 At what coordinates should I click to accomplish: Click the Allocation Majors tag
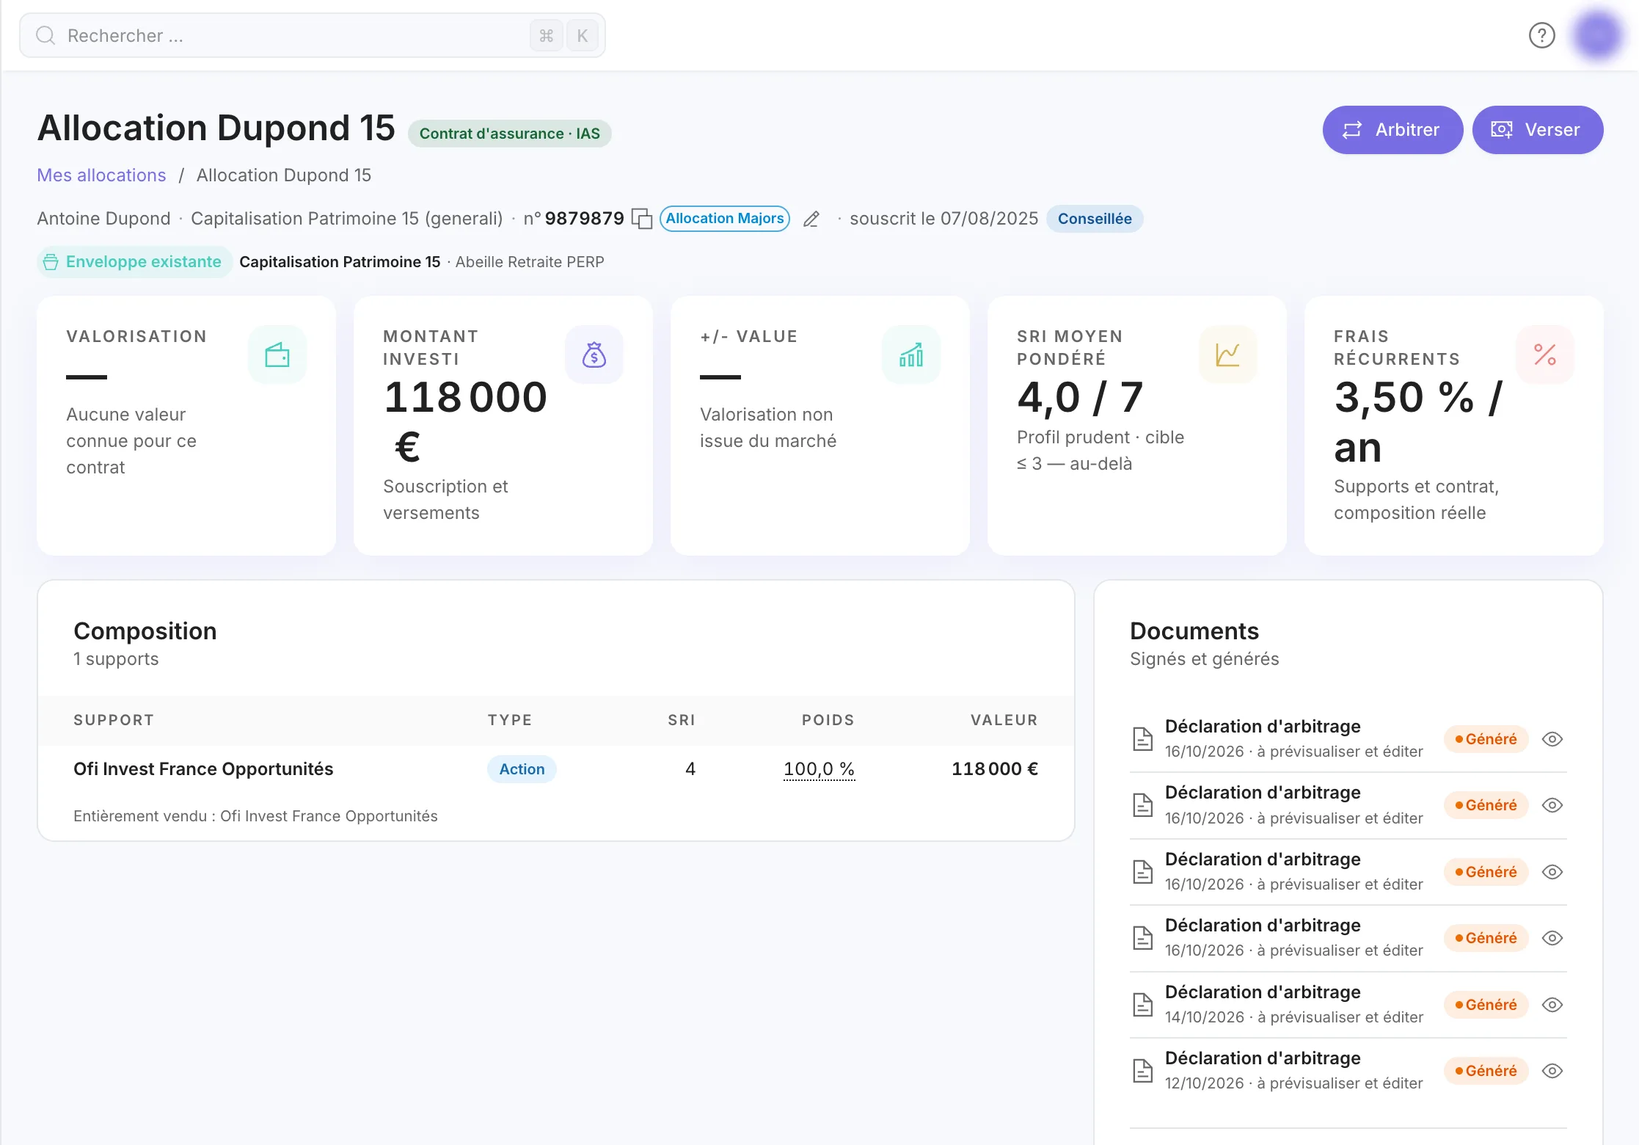pos(725,219)
